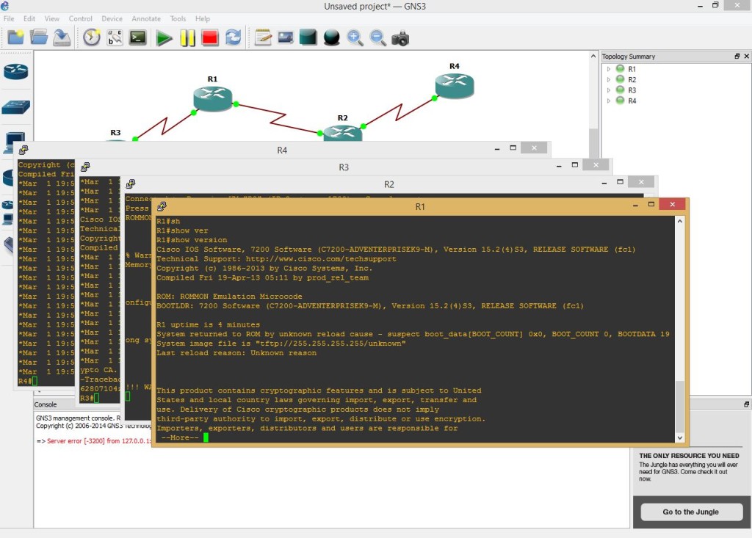Open a console to all devices
The height and width of the screenshot is (538, 752).
click(137, 37)
